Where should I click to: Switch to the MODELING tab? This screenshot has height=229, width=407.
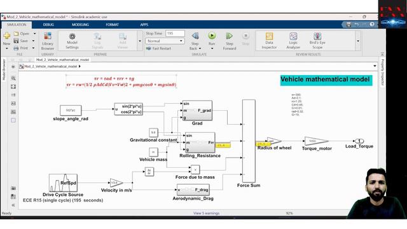pyautogui.click(x=81, y=25)
